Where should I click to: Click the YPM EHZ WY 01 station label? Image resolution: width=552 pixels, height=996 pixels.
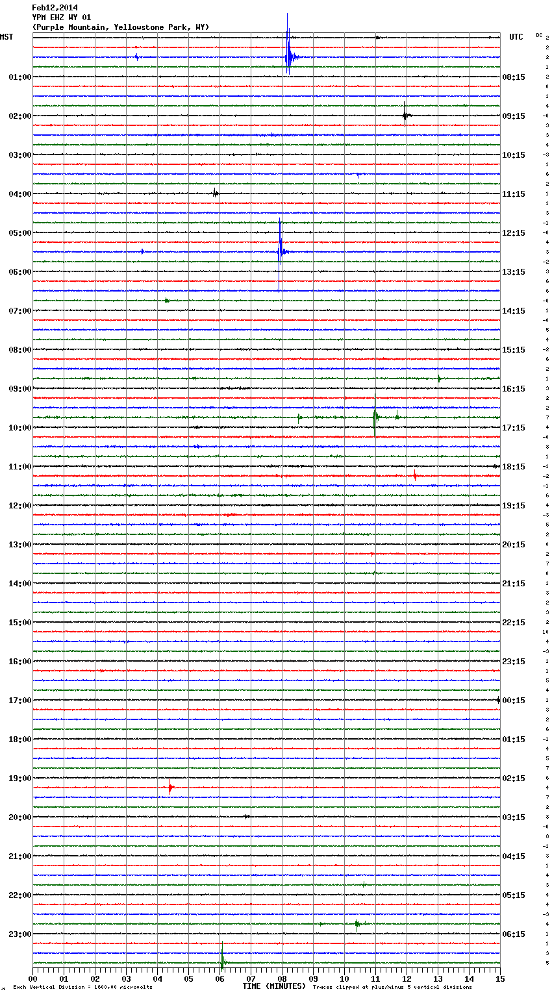(62, 18)
